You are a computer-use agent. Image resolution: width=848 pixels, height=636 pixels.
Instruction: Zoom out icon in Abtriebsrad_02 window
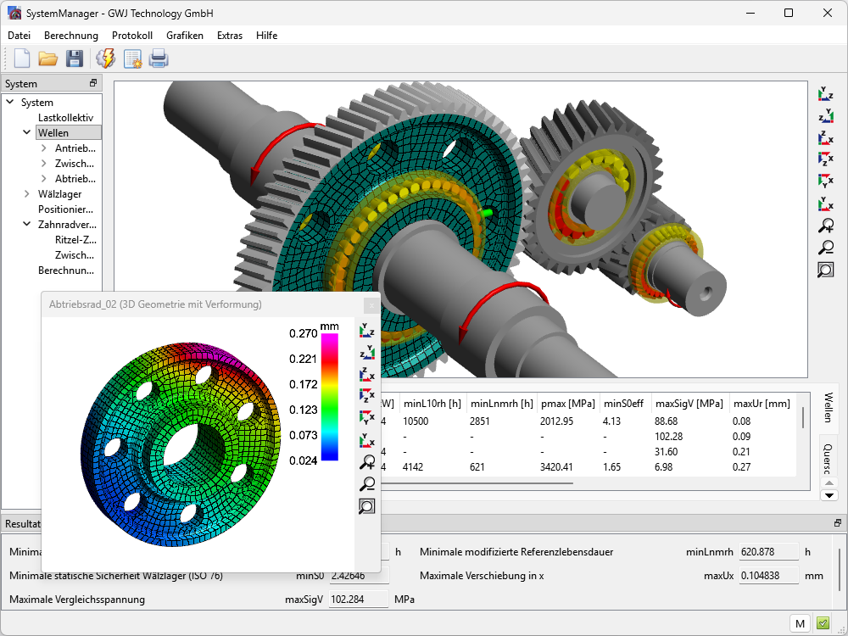pos(367,484)
